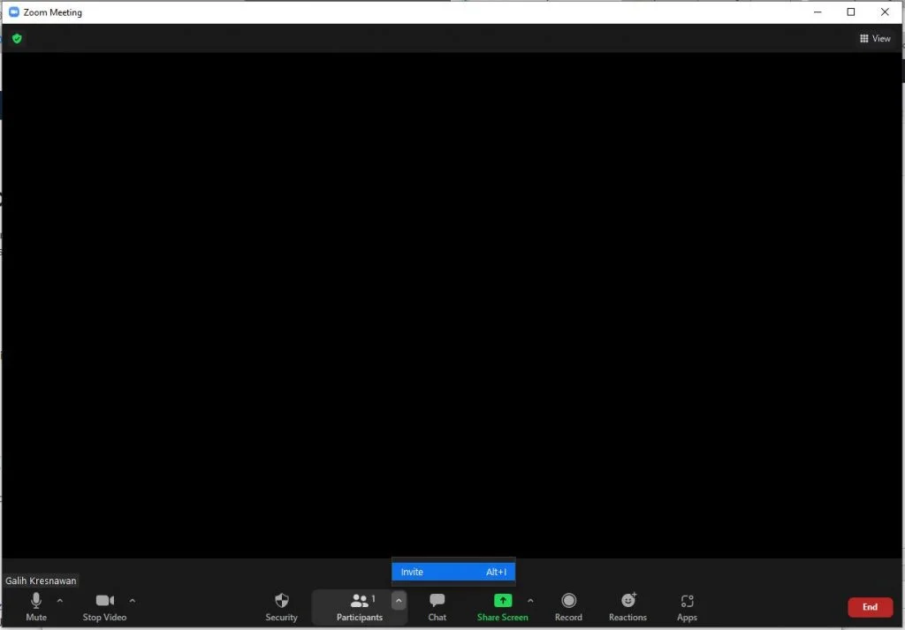905x630 pixels.
Task: Click the Zoom logo in title bar
Action: click(14, 12)
